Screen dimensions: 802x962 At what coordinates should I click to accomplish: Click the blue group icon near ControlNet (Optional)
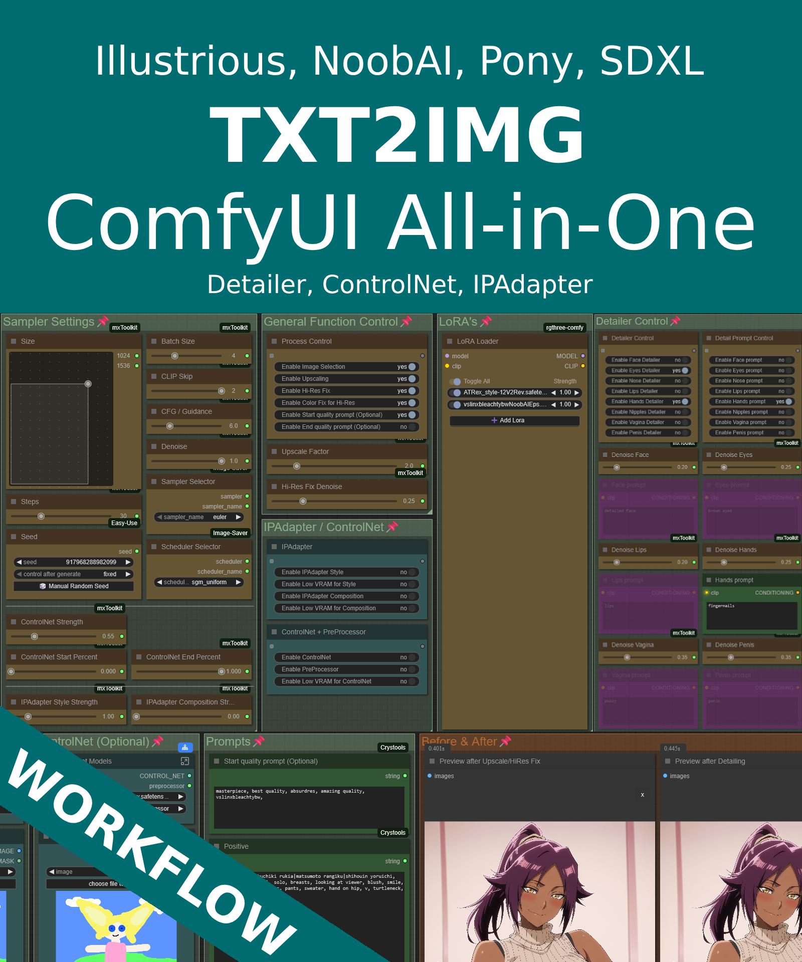185,748
